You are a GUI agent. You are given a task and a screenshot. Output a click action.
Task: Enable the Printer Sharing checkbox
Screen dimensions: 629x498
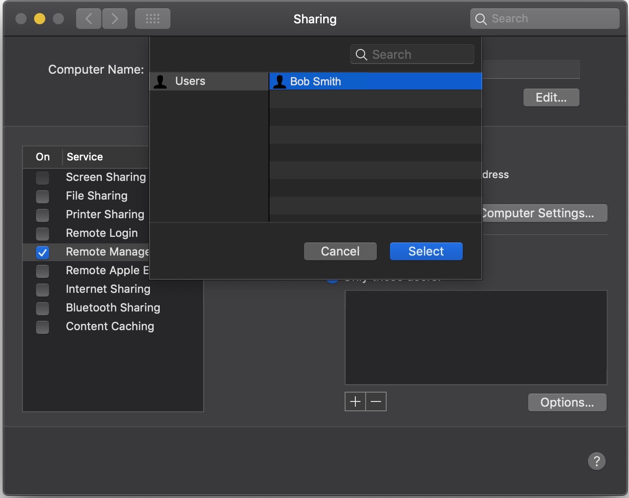coord(42,215)
